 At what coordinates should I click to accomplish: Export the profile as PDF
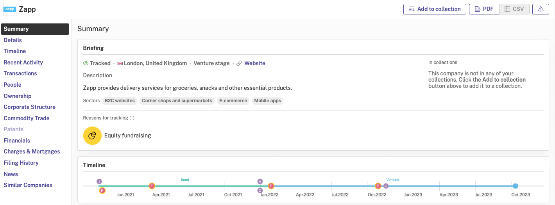[x=484, y=9]
